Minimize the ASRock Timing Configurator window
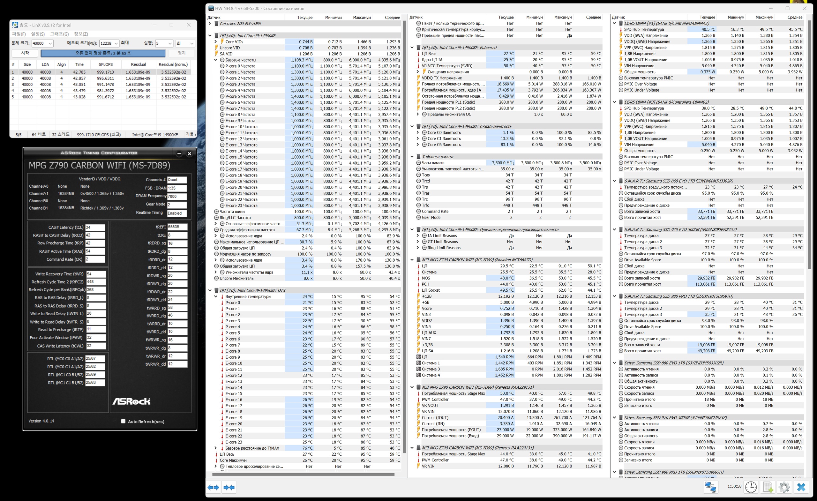The height and width of the screenshot is (501, 817). click(179, 153)
